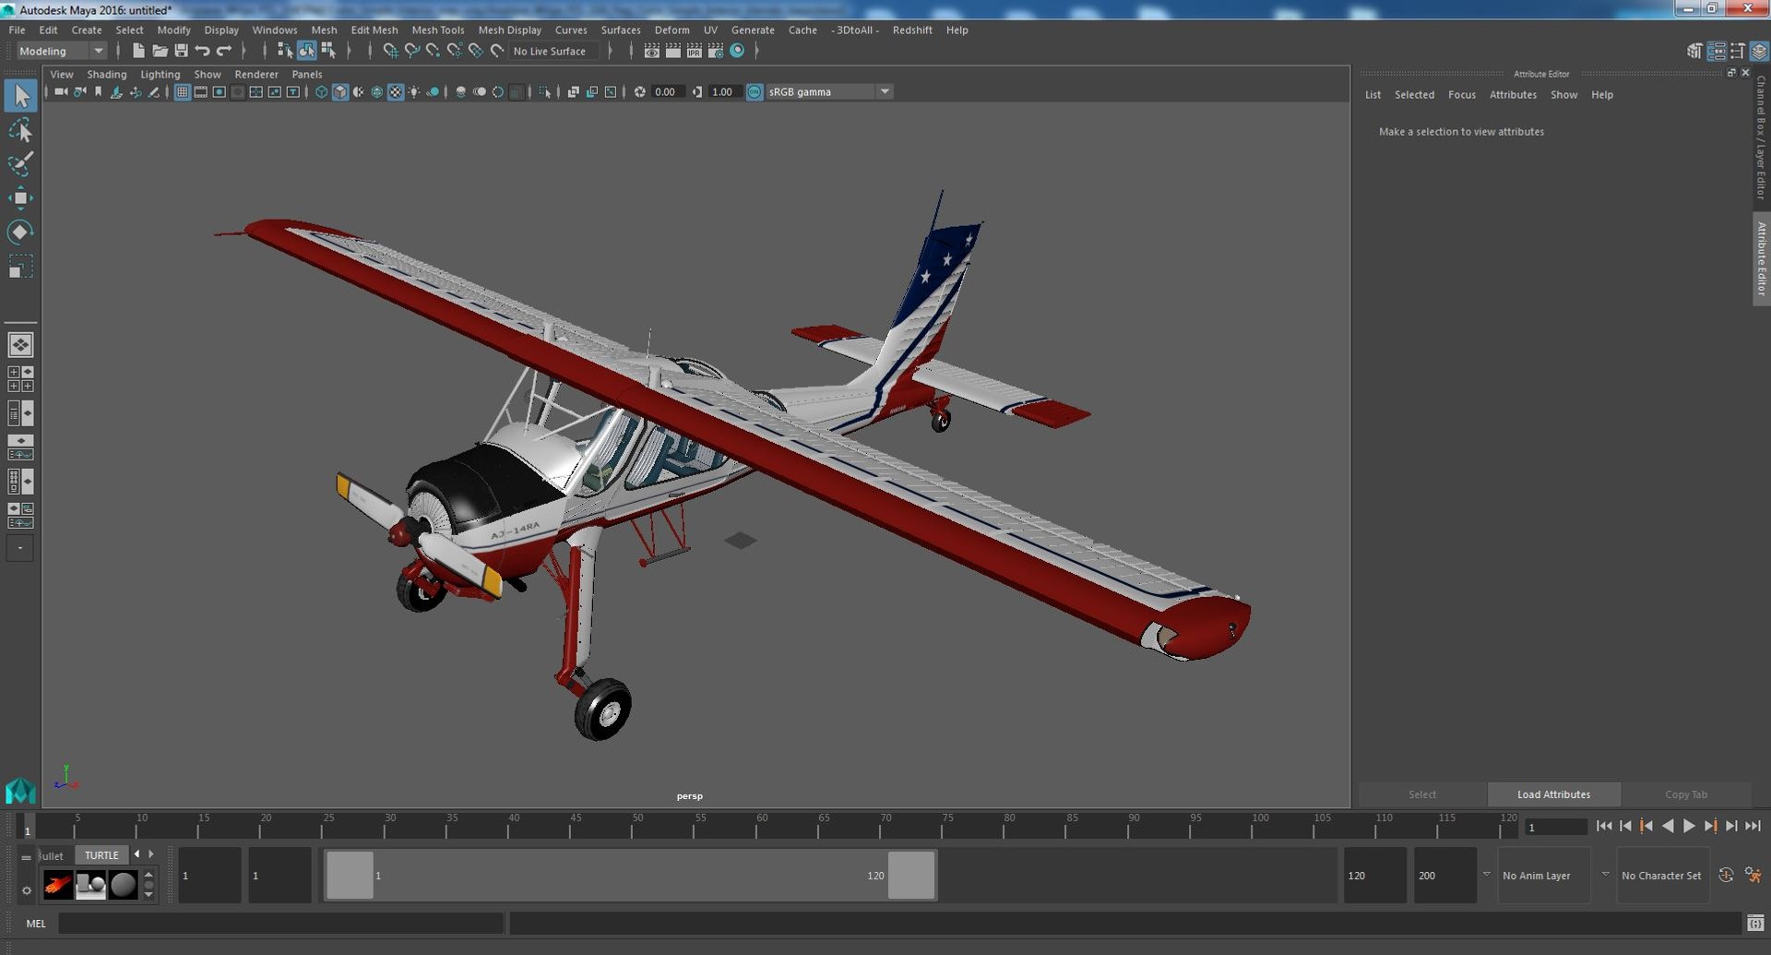This screenshot has height=955, width=1771.
Task: Open the Attribute Editor Focus menu
Action: (1462, 95)
